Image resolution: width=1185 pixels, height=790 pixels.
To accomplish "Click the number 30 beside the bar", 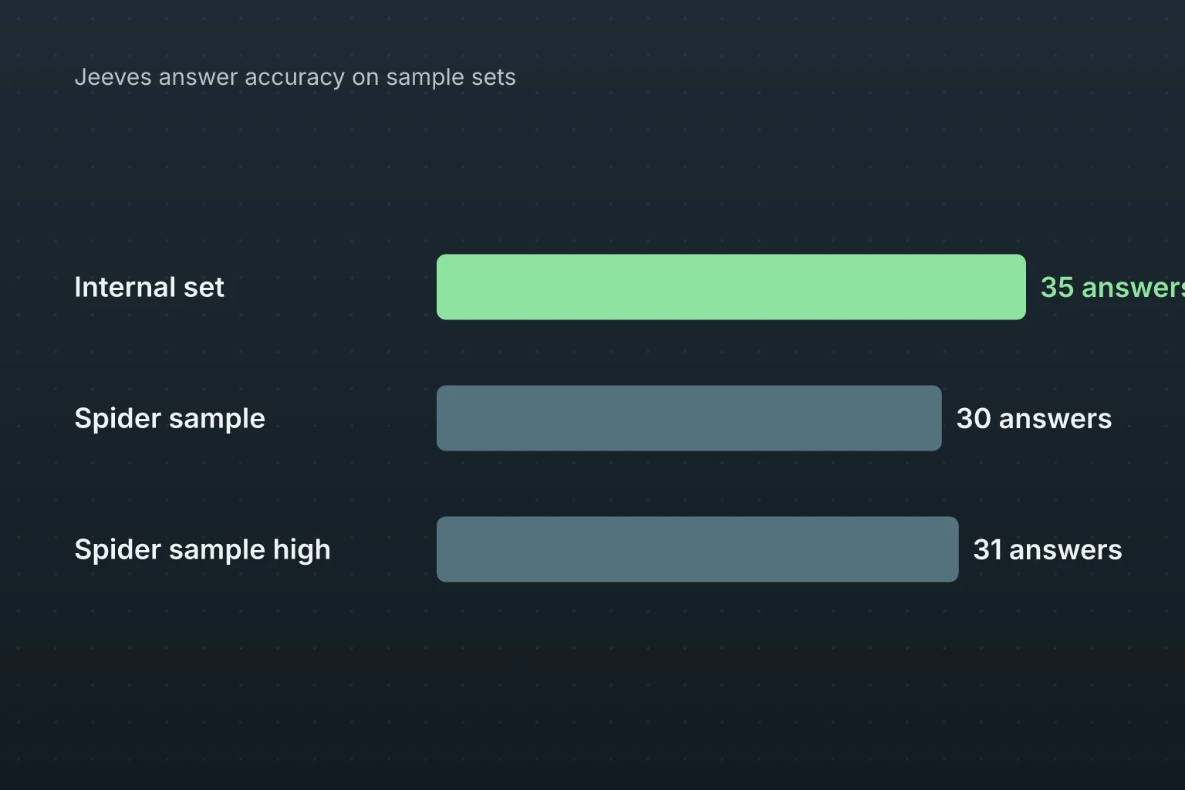I will point(974,418).
